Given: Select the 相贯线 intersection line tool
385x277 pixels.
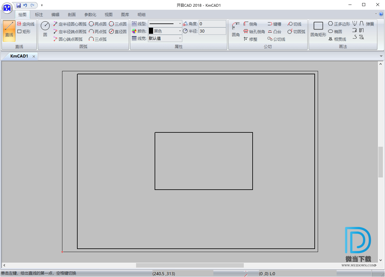Looking at the screenshot, I should coord(337,39).
